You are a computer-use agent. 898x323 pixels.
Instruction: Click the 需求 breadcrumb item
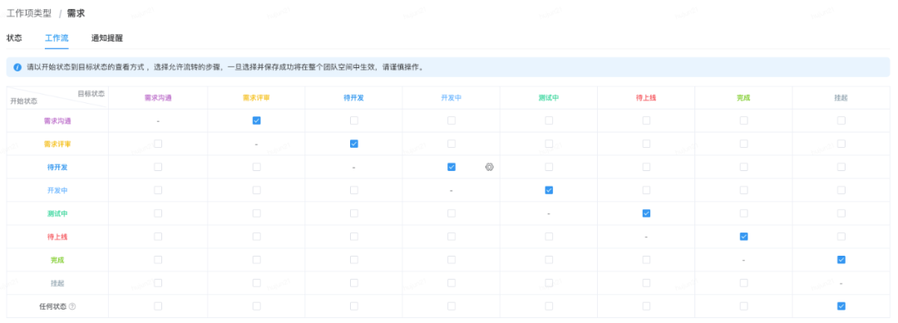pos(76,13)
